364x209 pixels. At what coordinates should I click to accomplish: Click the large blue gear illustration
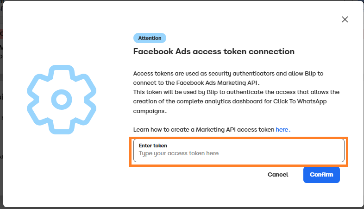click(x=62, y=100)
